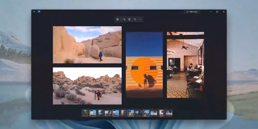Image resolution: width=258 pixels, height=129 pixels.
Task: Check the box on the Joshua tree thumbnail
Action: pos(86,111)
